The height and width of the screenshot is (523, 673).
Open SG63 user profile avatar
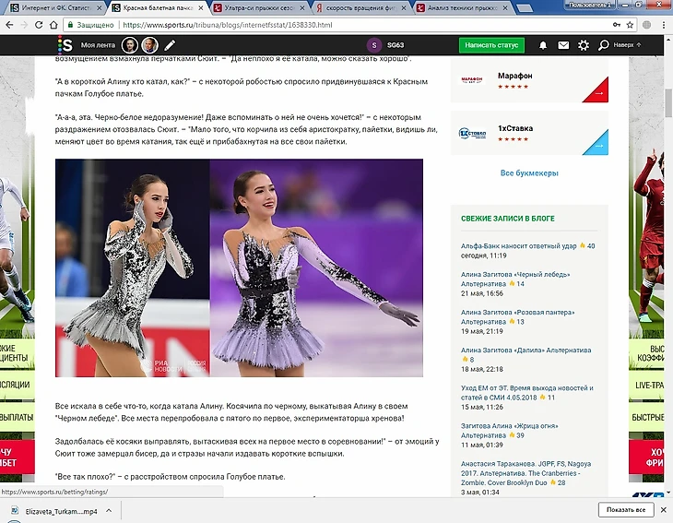(x=374, y=44)
